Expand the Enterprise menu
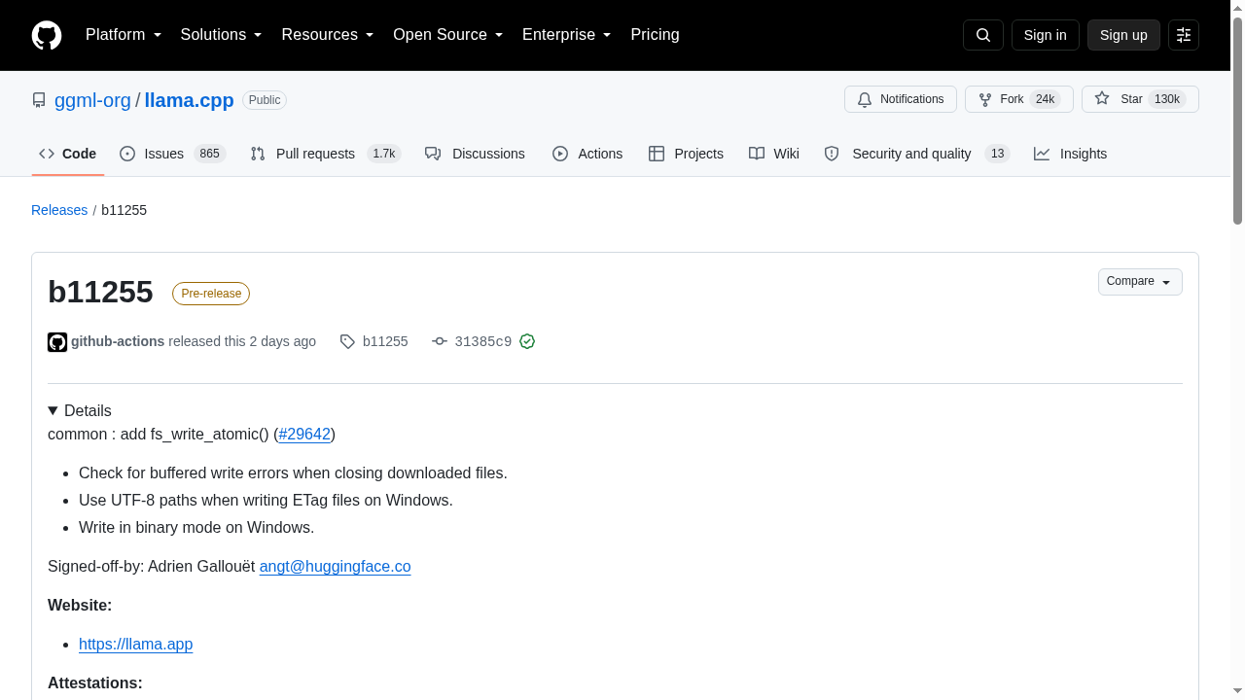Screen dimensions: 1245x700 tap(567, 35)
